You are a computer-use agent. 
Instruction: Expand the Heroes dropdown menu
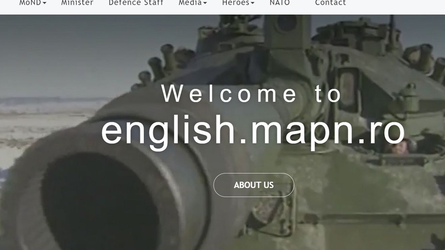pyautogui.click(x=238, y=3)
